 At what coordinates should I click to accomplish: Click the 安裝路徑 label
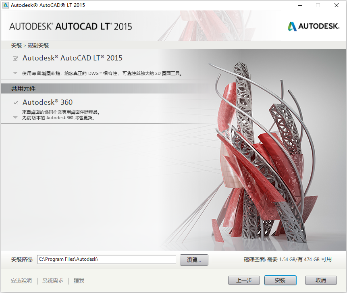coord(22,260)
